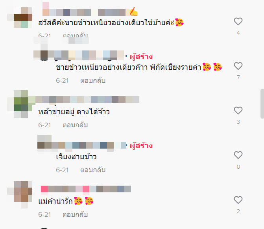
Task: Click the comment text 'แม่ค้าน่ารัก'
Action: coord(55,201)
